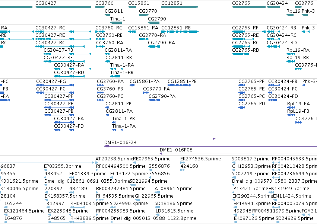The width and height of the screenshot is (317, 224).
Task: Click transcript CG2811-RA
Action: click(118, 50)
